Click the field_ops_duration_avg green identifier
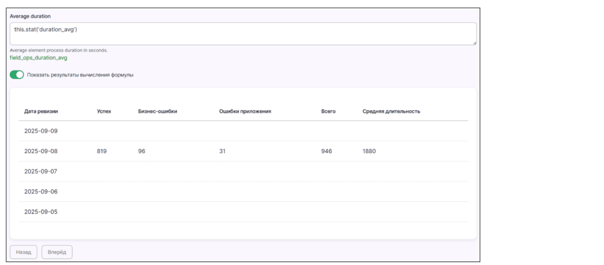 point(38,58)
